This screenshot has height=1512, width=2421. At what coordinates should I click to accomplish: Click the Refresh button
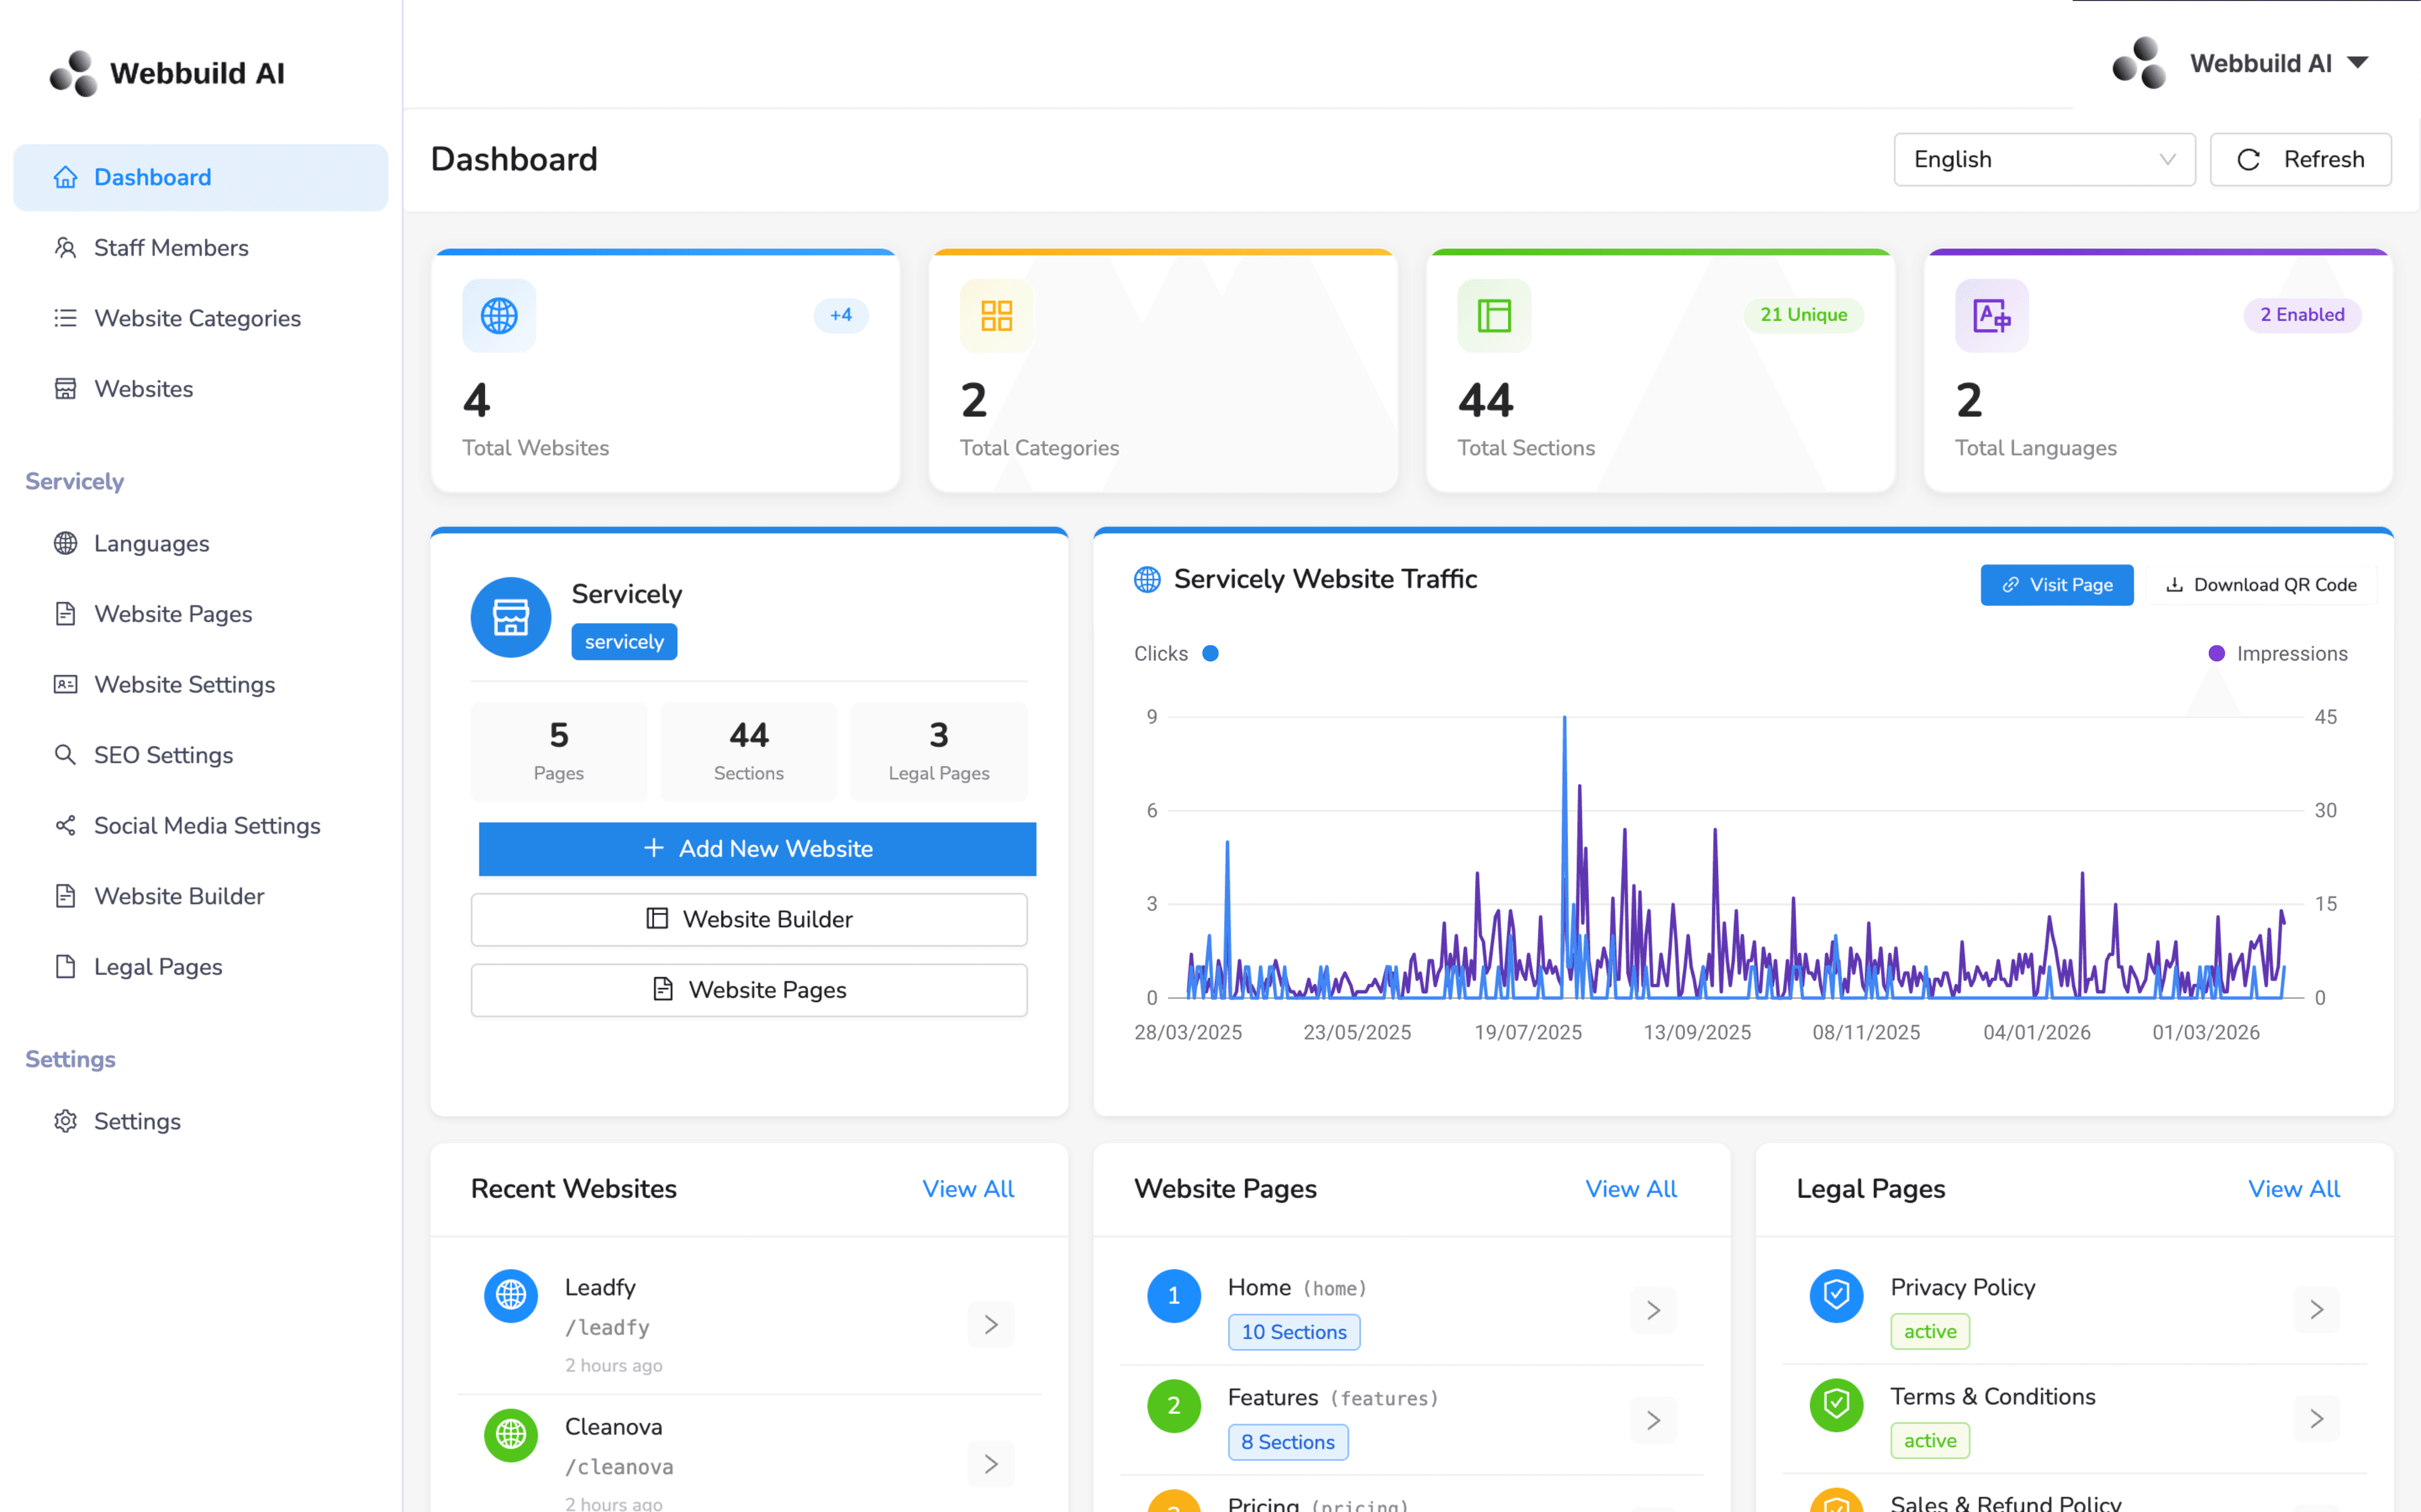point(2300,159)
